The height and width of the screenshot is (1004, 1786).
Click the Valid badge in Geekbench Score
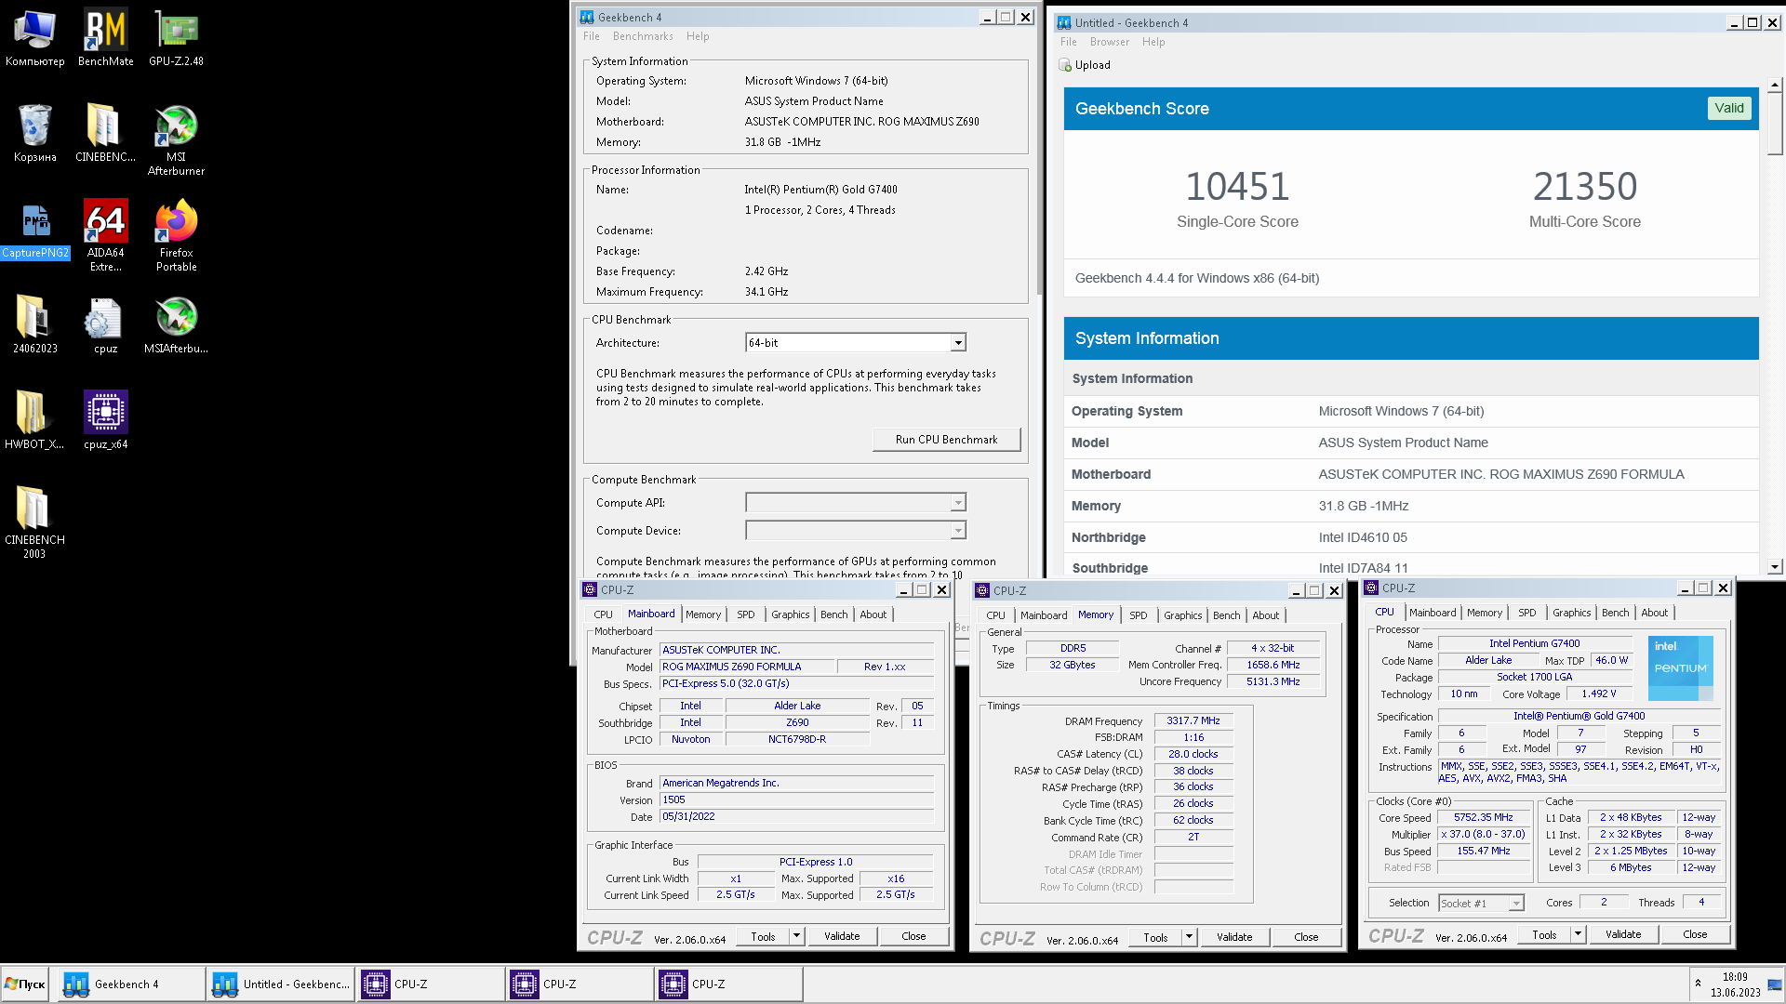tap(1729, 108)
